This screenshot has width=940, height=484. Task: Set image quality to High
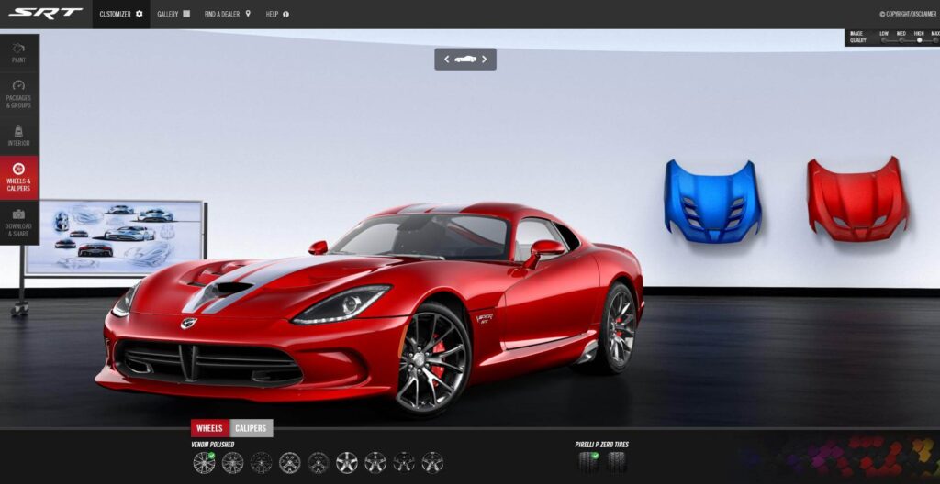tap(919, 40)
